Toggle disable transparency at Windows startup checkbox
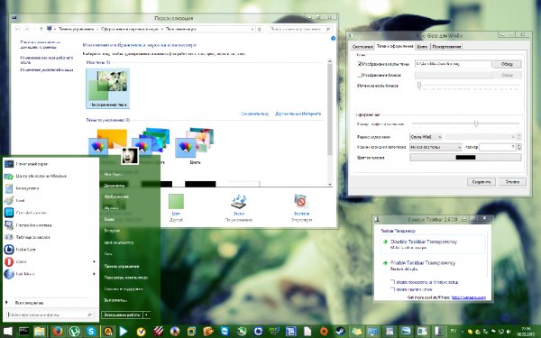 pos(392,282)
